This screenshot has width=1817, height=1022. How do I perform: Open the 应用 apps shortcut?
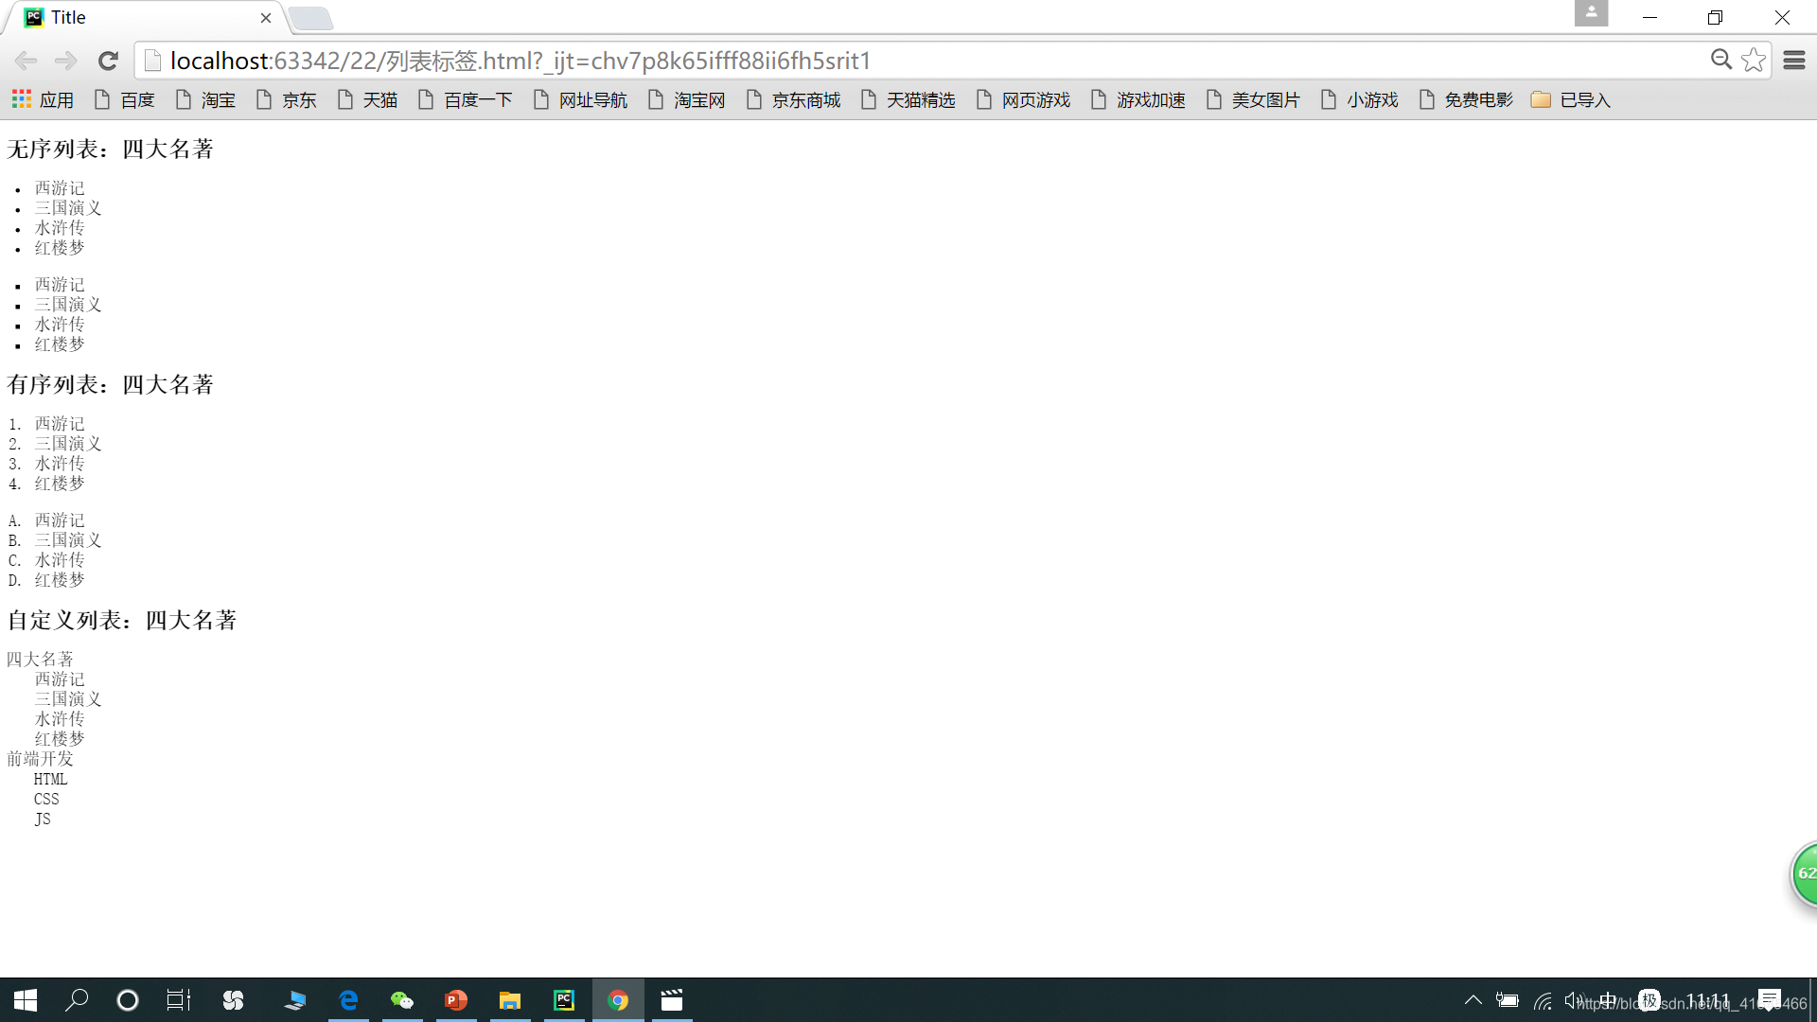pos(43,100)
